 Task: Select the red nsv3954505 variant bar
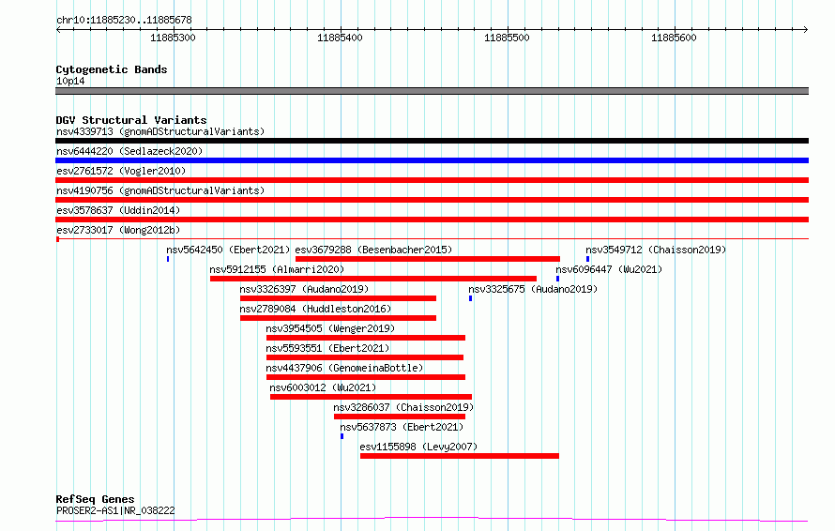pos(366,338)
